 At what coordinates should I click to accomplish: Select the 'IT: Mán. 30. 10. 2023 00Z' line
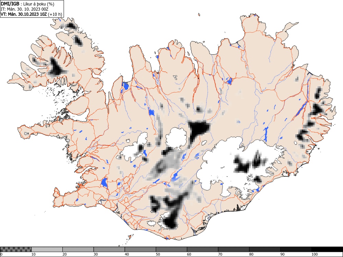(24, 9)
